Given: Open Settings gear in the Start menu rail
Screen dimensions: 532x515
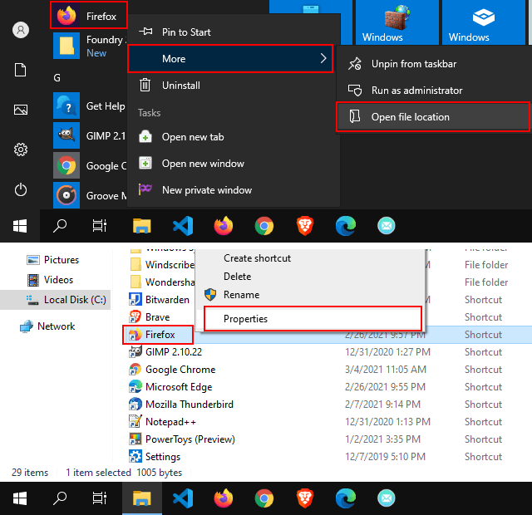Looking at the screenshot, I should (21, 150).
